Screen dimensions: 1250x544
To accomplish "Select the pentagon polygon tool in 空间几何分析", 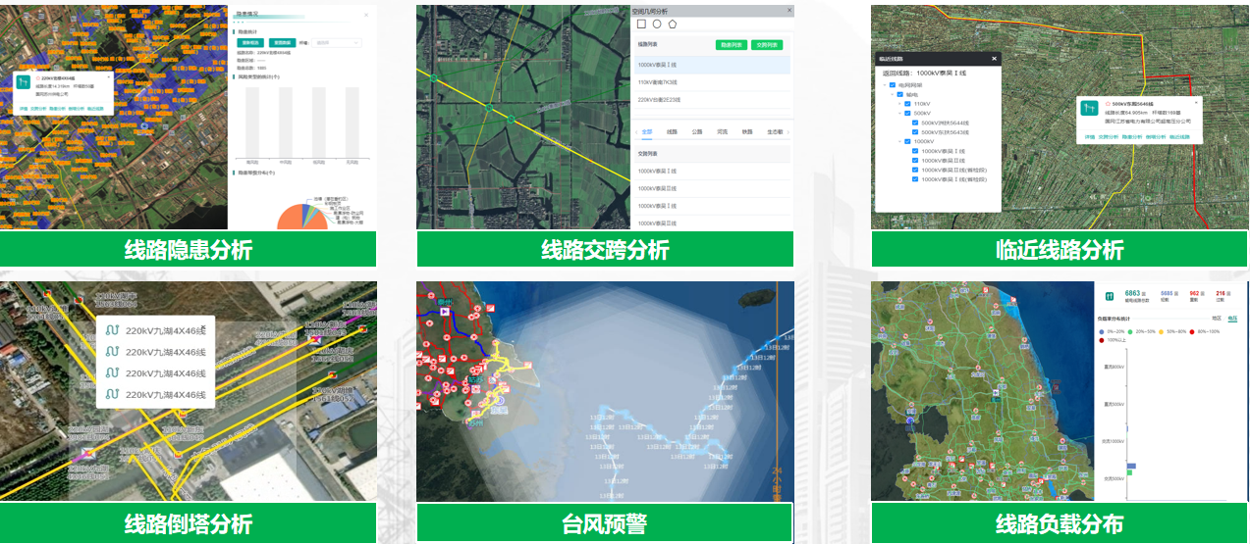I will click(673, 24).
